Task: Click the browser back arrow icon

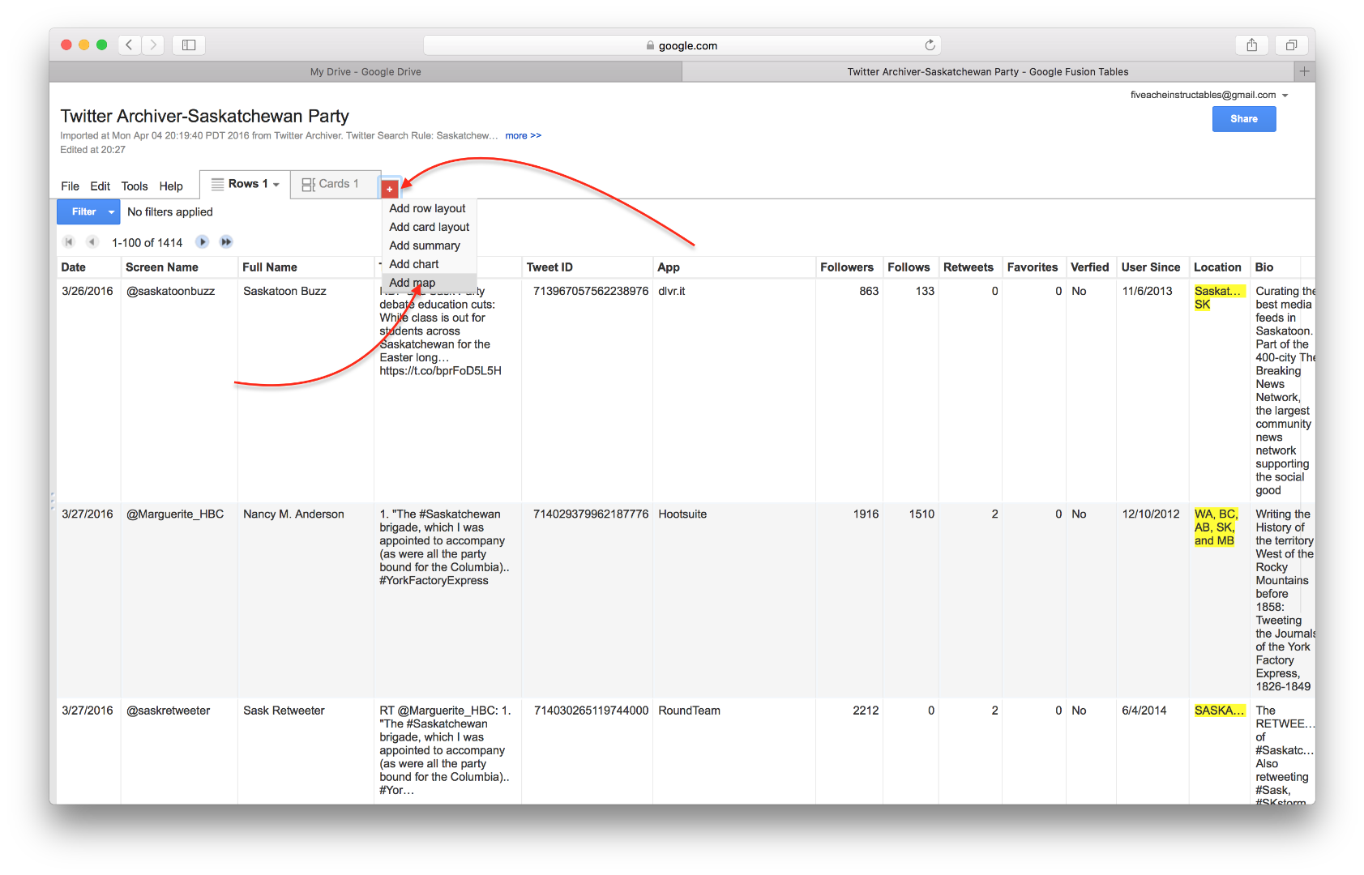Action: pyautogui.click(x=129, y=45)
